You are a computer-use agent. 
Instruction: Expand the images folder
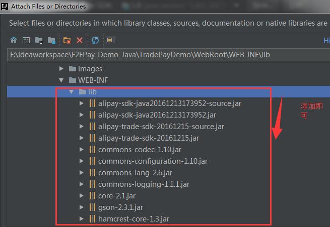pyautogui.click(x=61, y=69)
